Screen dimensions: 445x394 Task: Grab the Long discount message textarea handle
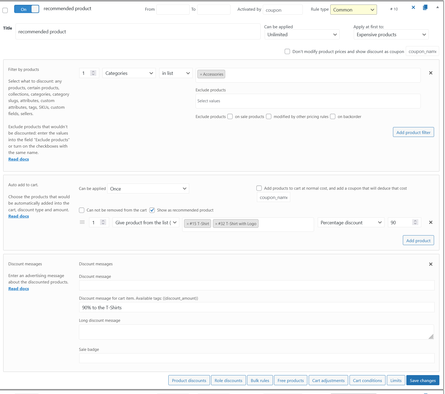[x=431, y=337]
